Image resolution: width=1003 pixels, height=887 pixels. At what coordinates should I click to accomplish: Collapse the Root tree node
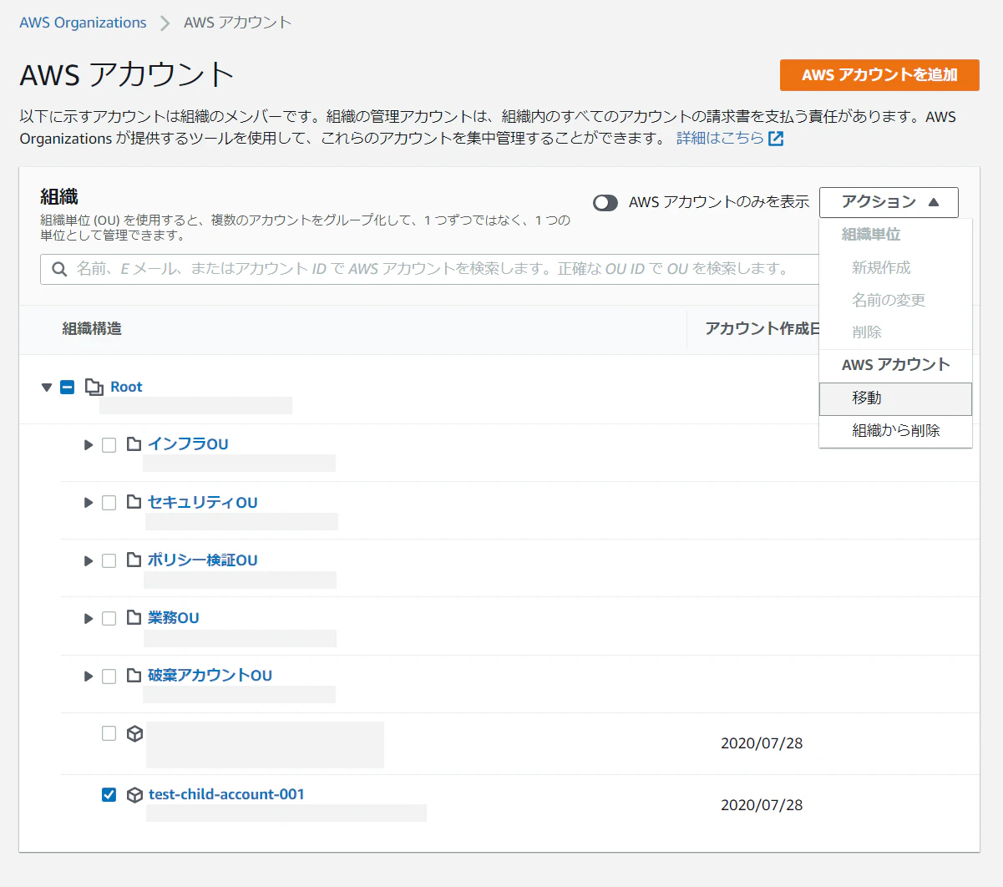[x=47, y=388]
